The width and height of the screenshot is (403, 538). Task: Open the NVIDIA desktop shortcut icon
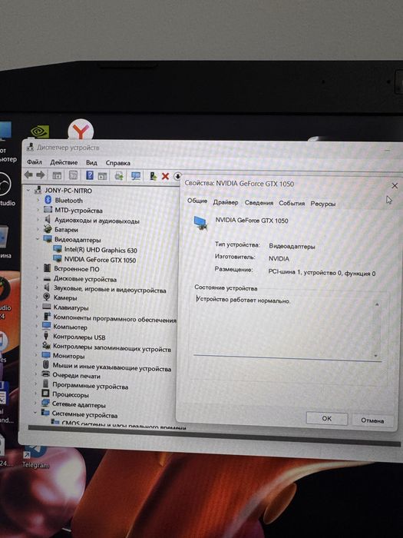[x=40, y=131]
